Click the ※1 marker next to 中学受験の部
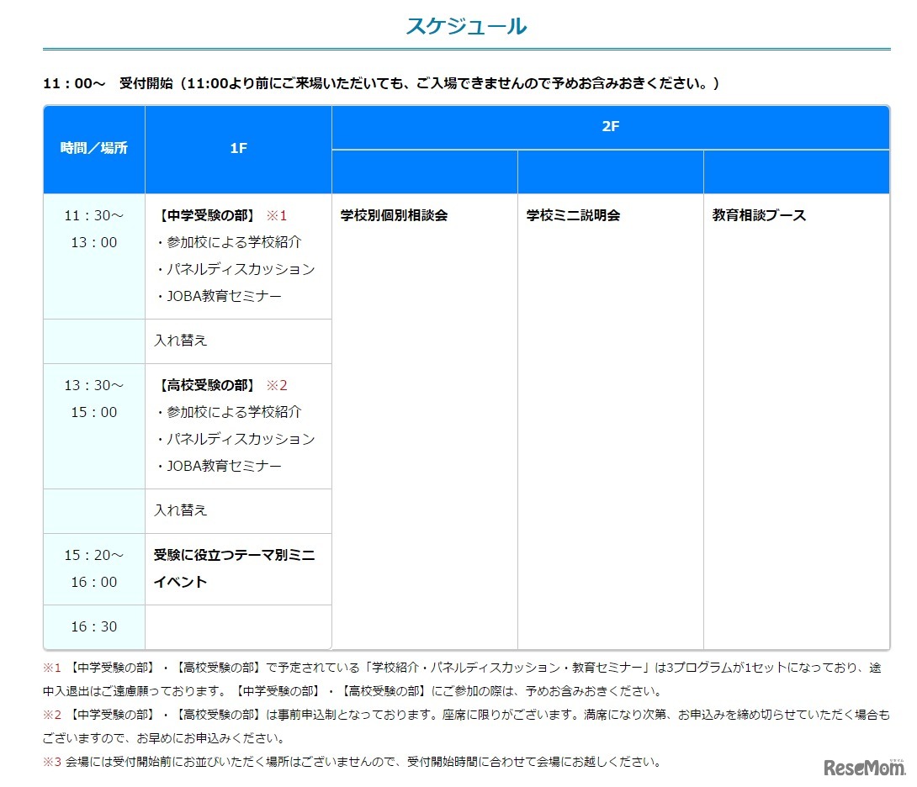The width and height of the screenshot is (917, 787). click(x=276, y=214)
